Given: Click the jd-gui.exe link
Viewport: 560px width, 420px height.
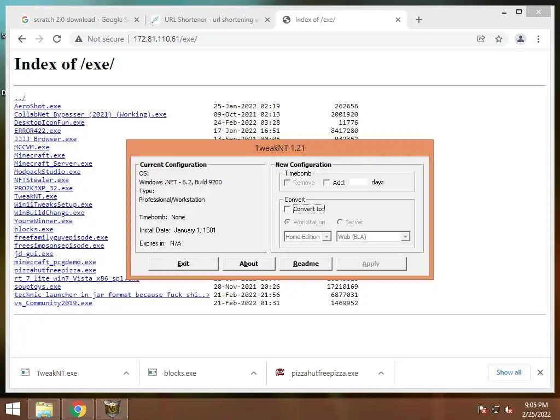Looking at the screenshot, I should click(x=33, y=254).
